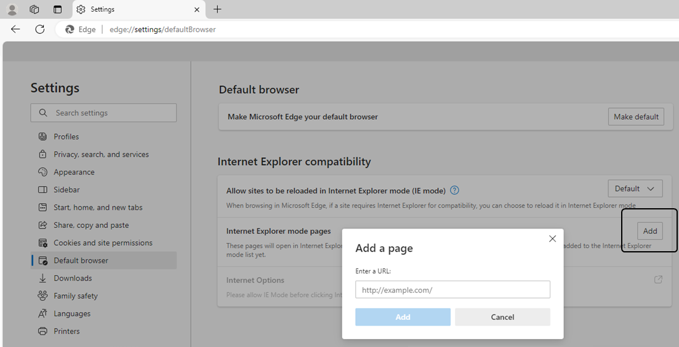This screenshot has height=347, width=679.
Task: Click the Internet Options external link icon
Action: pos(658,279)
